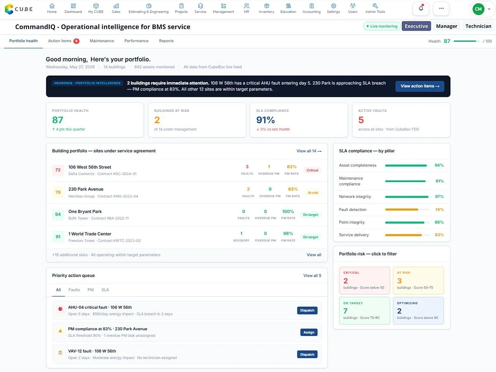Switch to Executive view
This screenshot has height=372, width=496.
click(x=416, y=26)
